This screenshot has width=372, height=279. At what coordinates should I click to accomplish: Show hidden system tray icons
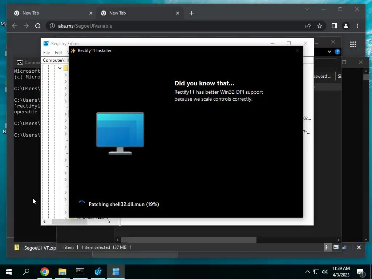(x=307, y=272)
